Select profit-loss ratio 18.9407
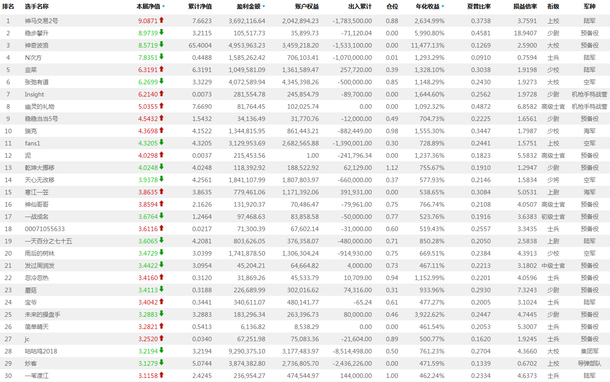The width and height of the screenshot is (610, 382). 526,33
